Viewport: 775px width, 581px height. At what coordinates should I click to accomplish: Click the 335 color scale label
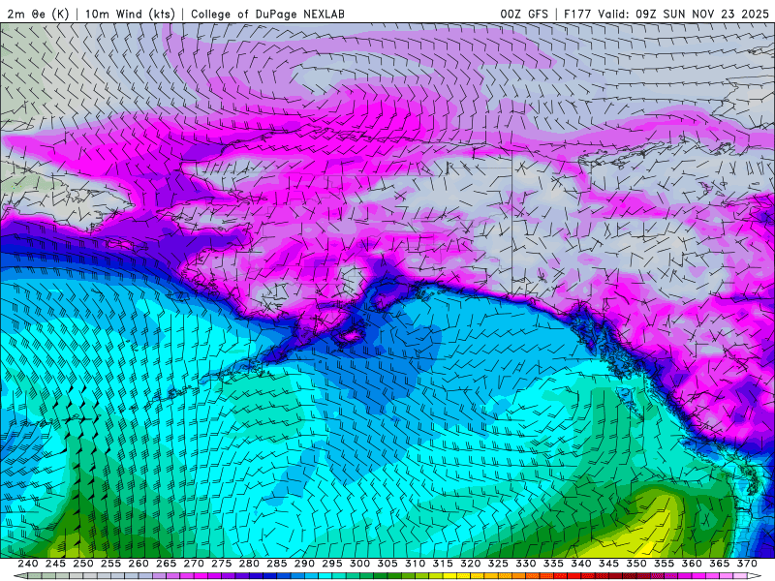[x=553, y=564]
